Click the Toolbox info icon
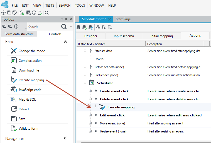Image resolution: width=211 pixels, height=143 pixels. click(16, 27)
